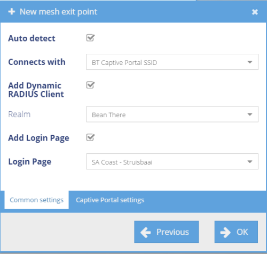Viewport: 267px width, 254px height.
Task: Open the Realm dropdown arrow
Action: coord(250,114)
